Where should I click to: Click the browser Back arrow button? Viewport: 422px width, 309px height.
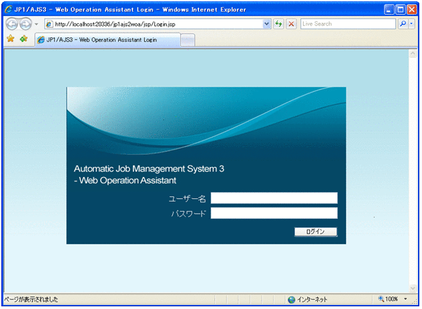coord(11,24)
